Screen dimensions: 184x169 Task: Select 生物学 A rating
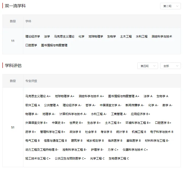tap(162, 96)
